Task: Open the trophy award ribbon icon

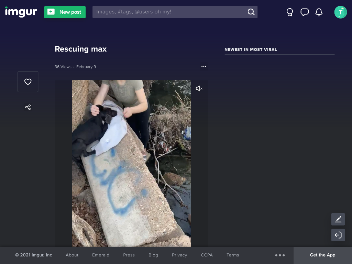Action: click(290, 12)
